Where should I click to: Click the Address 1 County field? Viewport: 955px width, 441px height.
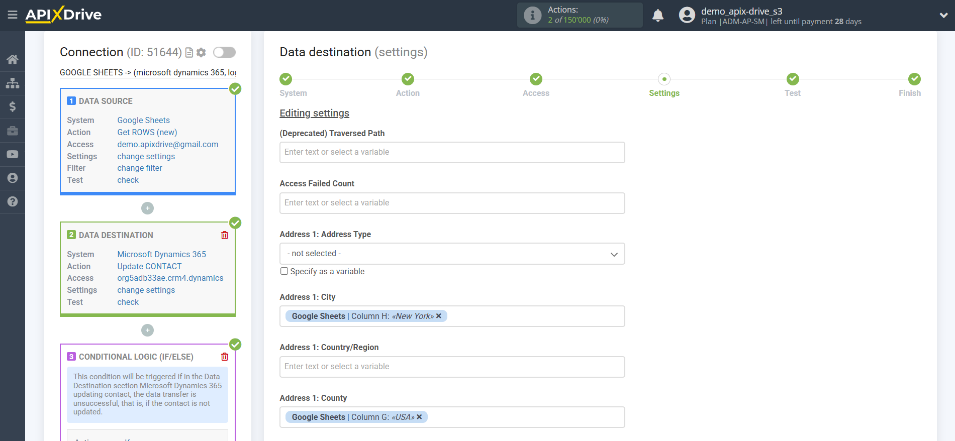[452, 417]
